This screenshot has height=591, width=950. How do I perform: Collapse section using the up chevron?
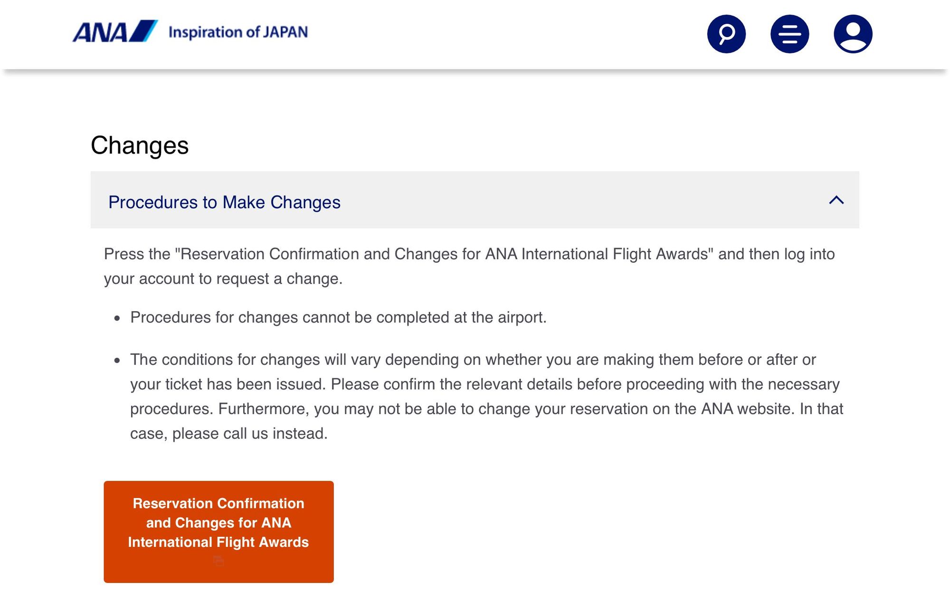tap(836, 200)
